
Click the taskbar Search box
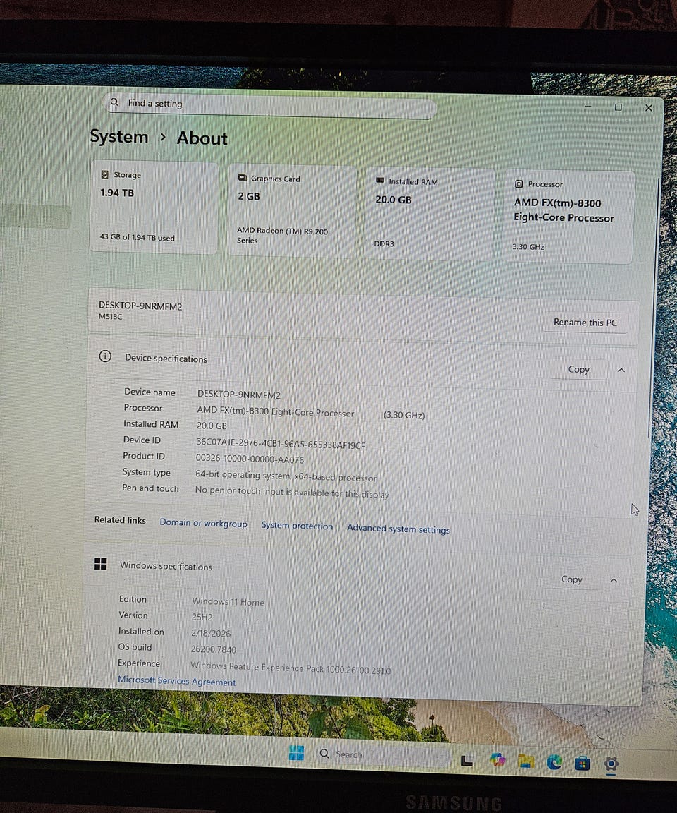tap(384, 755)
